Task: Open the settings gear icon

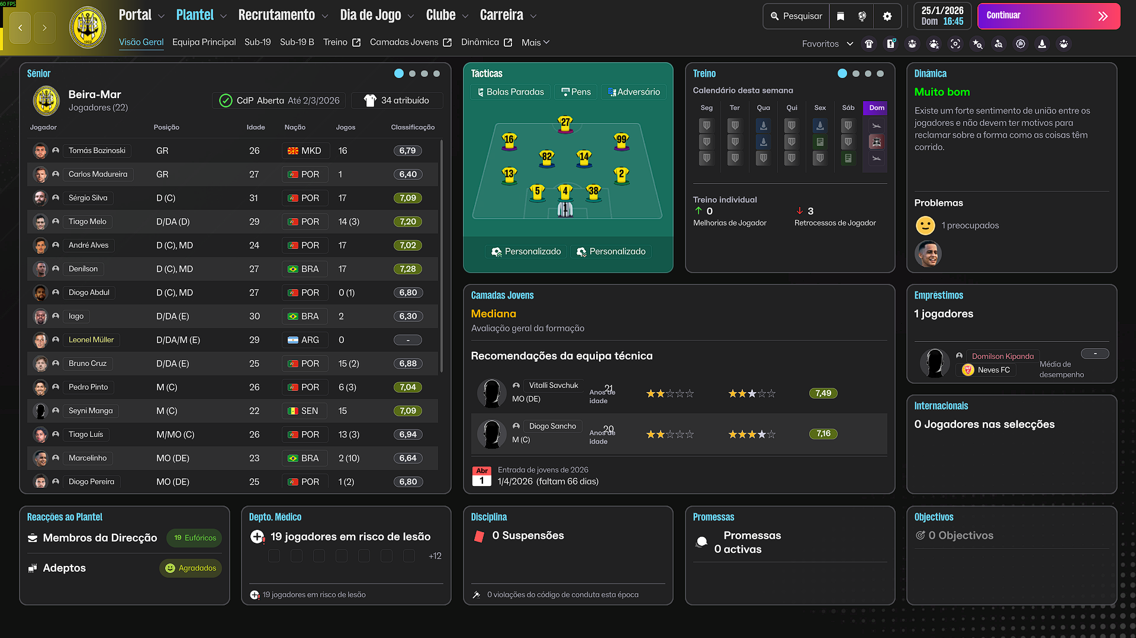Action: pyautogui.click(x=887, y=16)
